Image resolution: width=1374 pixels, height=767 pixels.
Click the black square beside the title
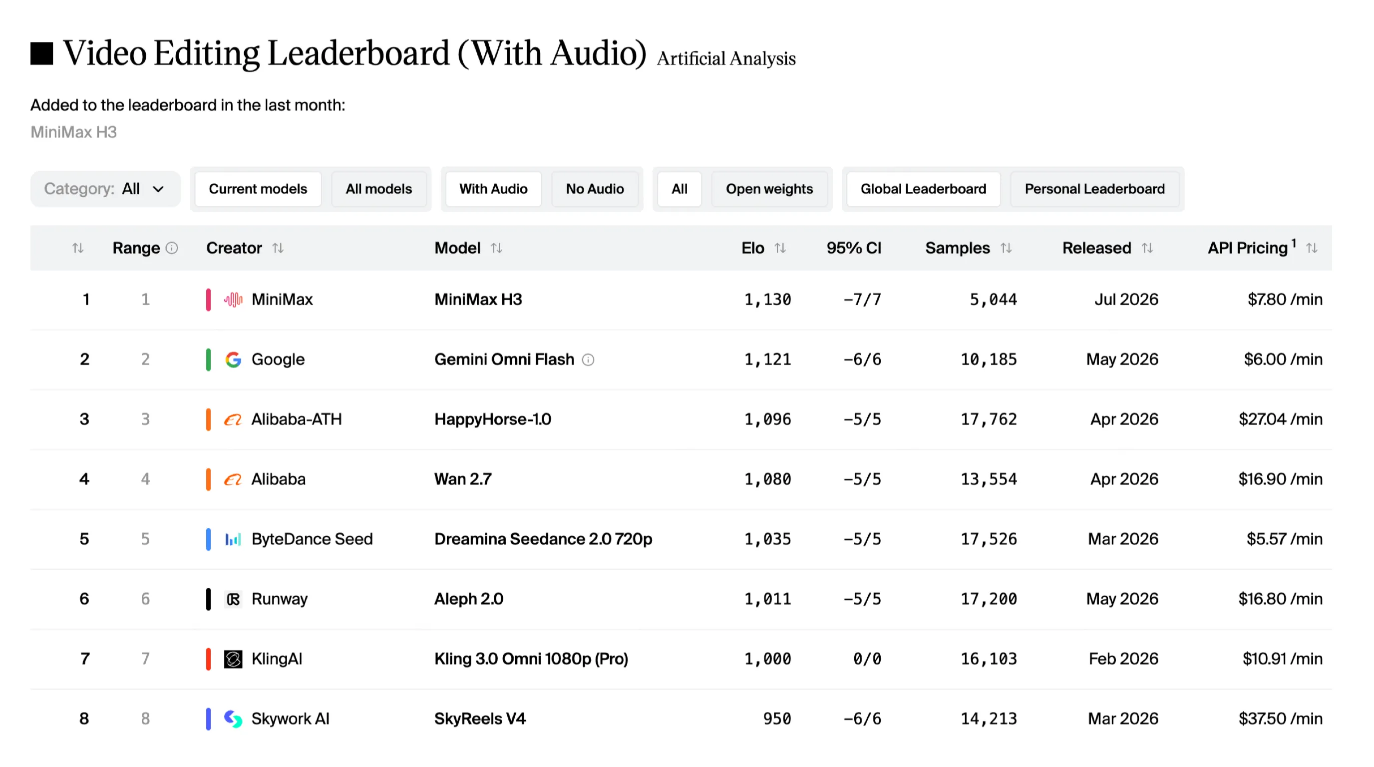coord(41,53)
